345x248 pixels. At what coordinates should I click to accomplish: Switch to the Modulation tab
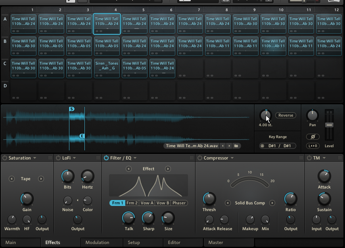[97, 242]
